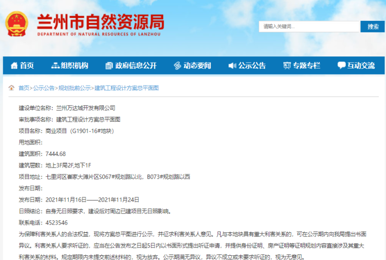The width and height of the screenshot is (386, 260).
Task: Click the 首页 breadcrumb link
Action: (24, 88)
